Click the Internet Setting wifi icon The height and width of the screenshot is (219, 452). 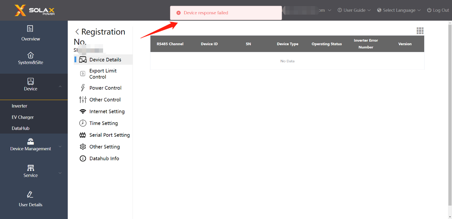point(83,111)
